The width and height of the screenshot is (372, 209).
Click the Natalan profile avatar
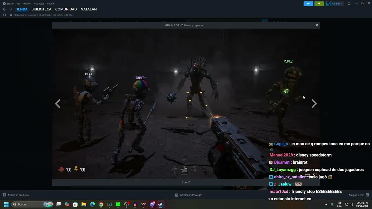[x=328, y=3]
